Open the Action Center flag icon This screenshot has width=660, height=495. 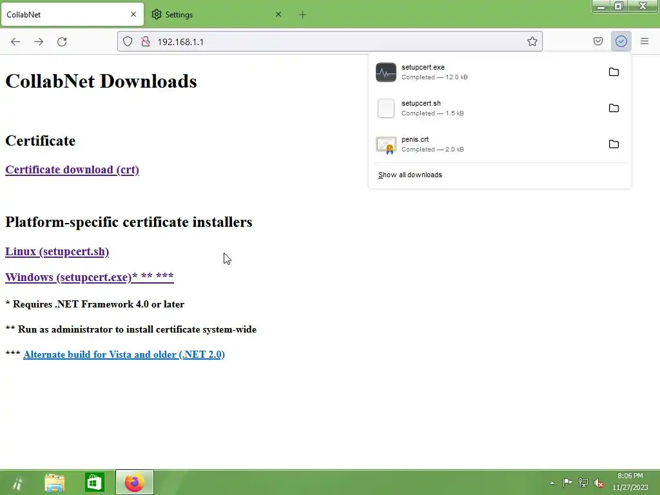[567, 483]
